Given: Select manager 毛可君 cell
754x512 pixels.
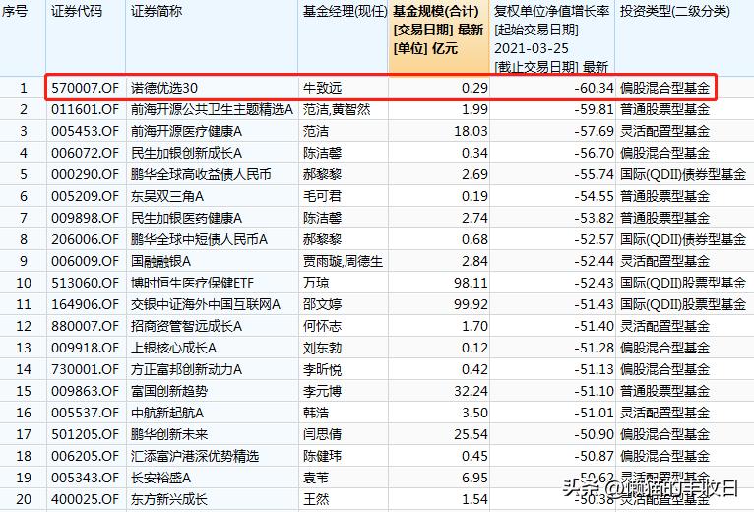Looking at the screenshot, I should pos(322,196).
